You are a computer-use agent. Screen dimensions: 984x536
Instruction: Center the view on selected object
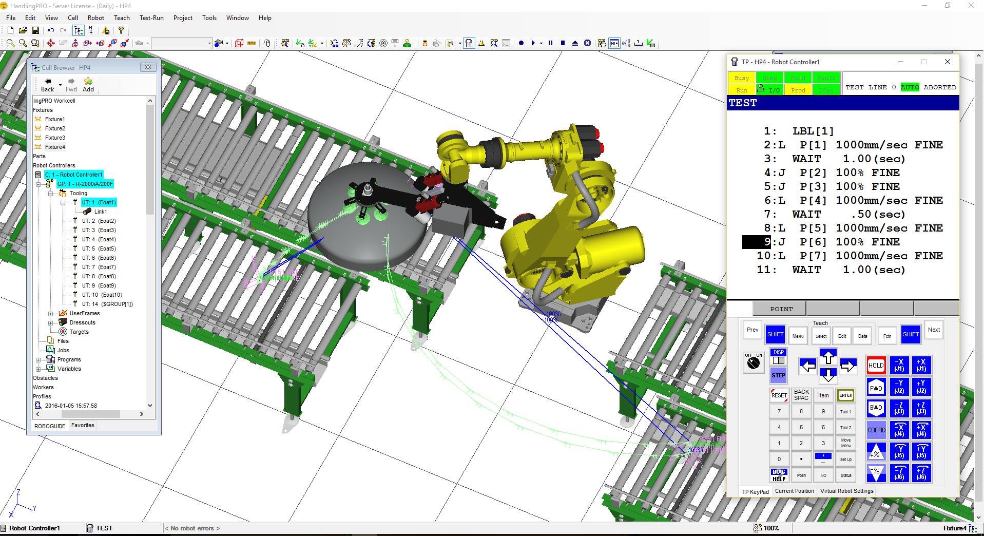click(x=51, y=43)
